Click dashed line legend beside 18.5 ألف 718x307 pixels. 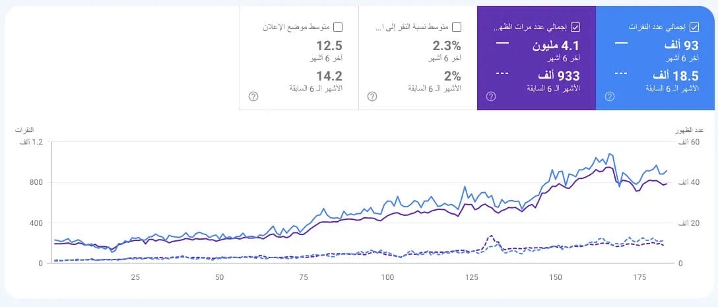point(621,73)
